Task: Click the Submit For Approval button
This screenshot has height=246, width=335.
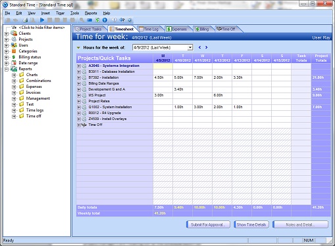Action: (208, 224)
